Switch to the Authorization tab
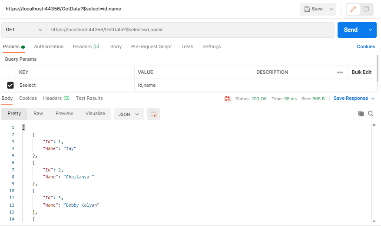Viewport: 381px width, 227px height. 49,46
